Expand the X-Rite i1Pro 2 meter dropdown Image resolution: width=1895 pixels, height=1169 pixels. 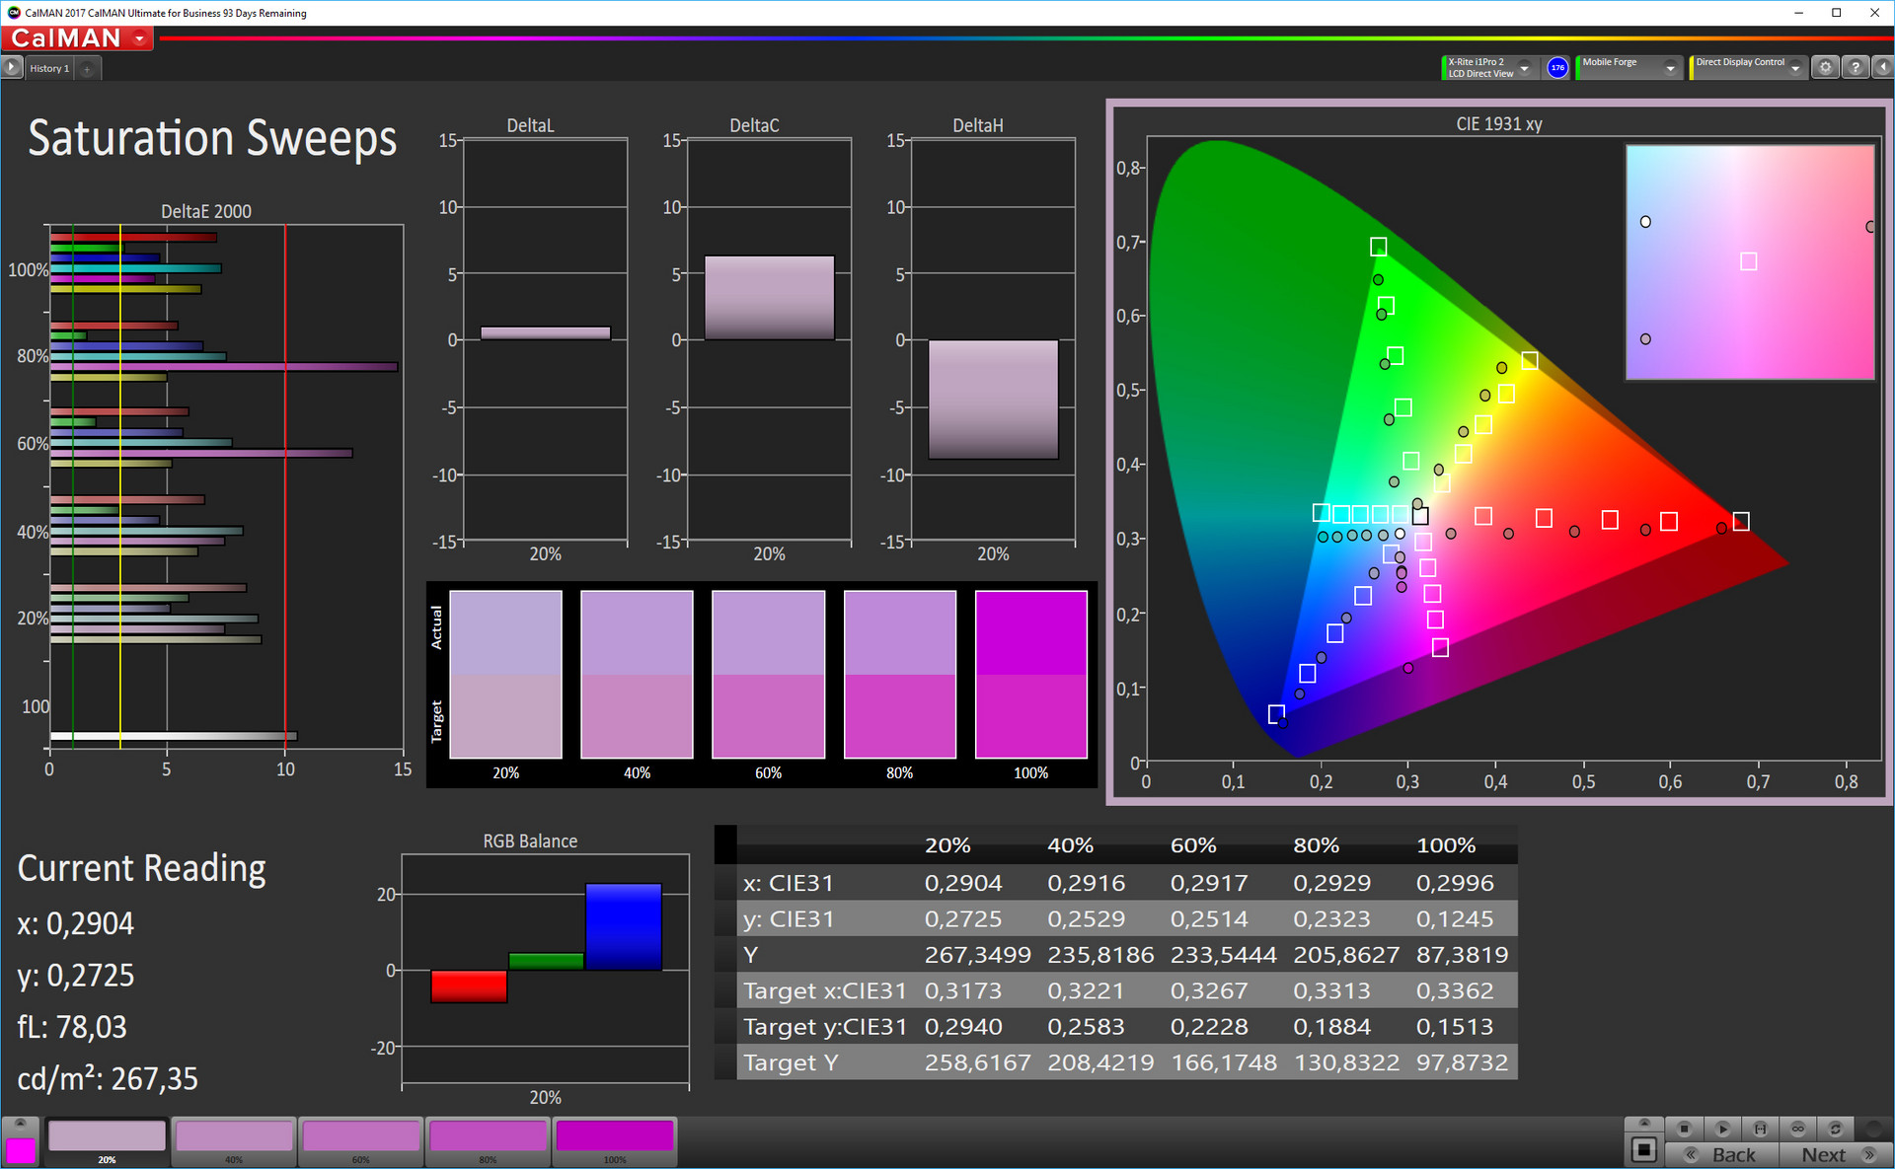pos(1524,68)
